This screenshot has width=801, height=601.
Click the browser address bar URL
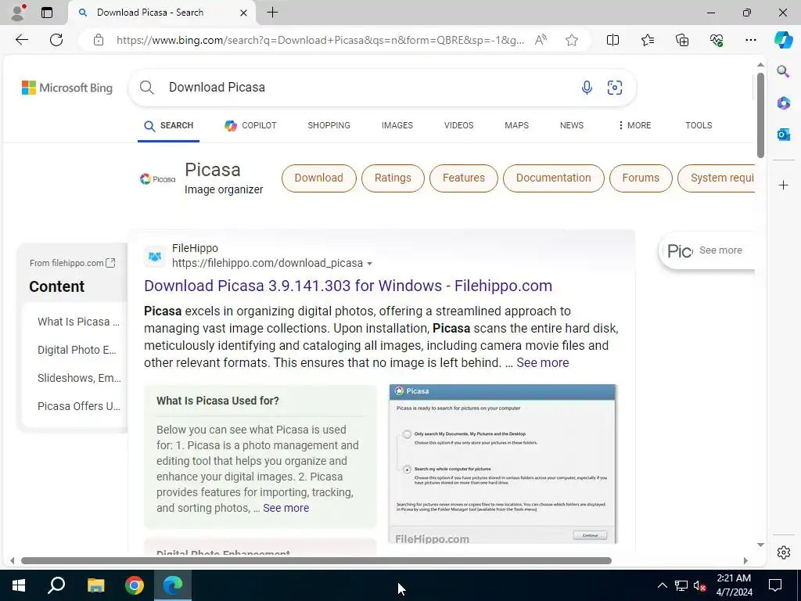coord(320,40)
